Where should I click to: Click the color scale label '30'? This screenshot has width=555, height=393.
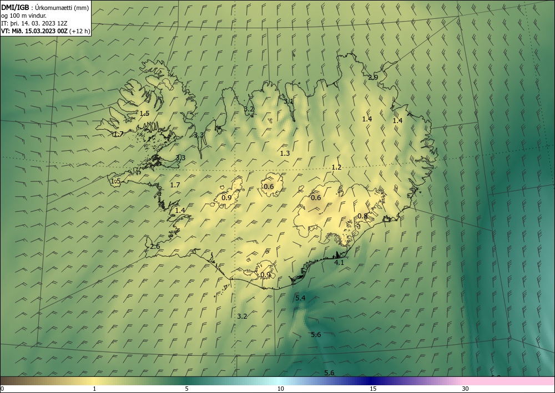[466, 389]
